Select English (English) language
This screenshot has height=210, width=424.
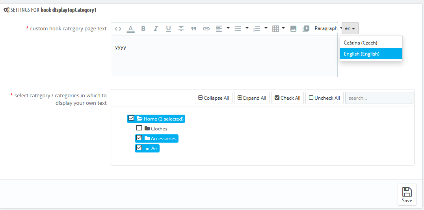click(x=371, y=54)
